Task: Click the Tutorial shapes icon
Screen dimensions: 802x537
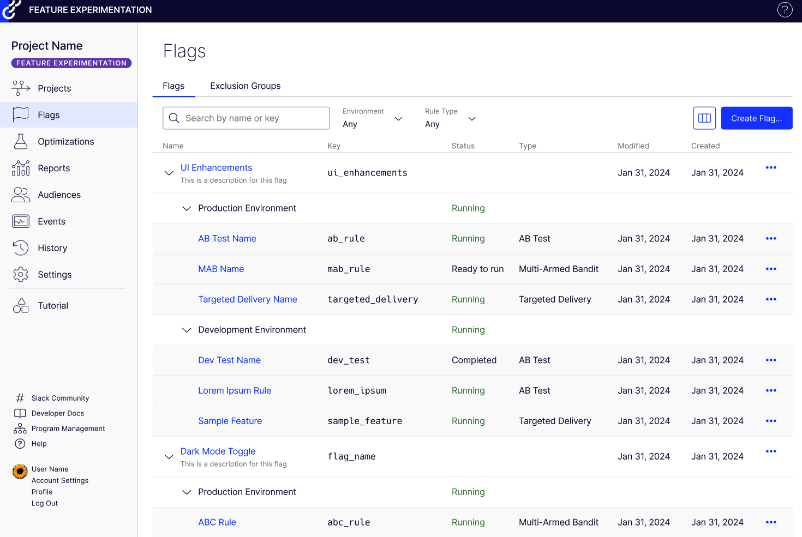Action: pos(21,305)
